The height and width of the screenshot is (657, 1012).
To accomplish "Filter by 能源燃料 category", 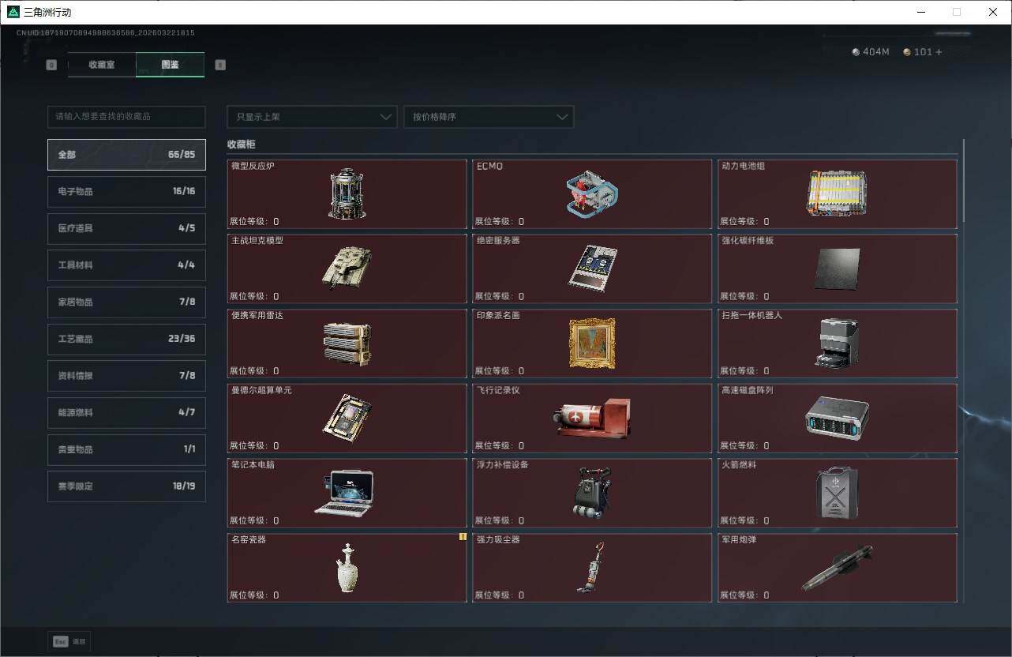I will pyautogui.click(x=126, y=412).
